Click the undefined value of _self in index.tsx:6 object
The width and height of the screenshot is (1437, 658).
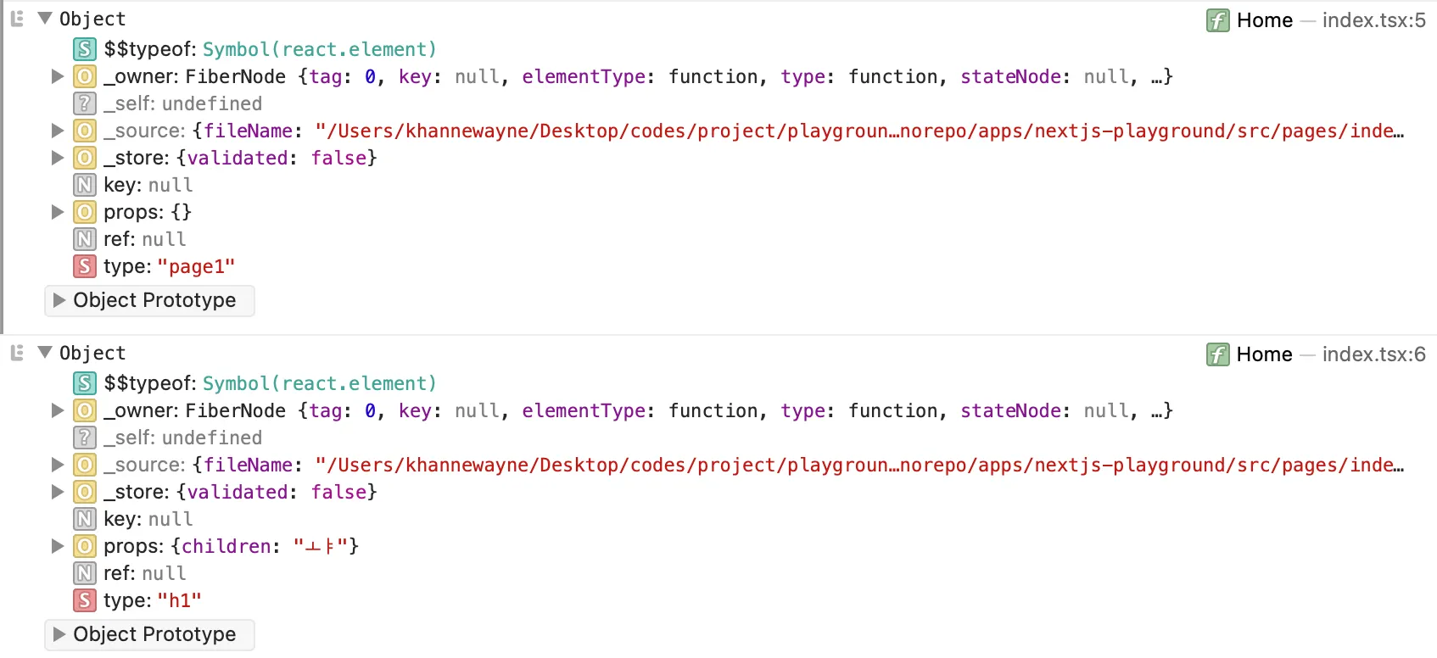coord(212,438)
